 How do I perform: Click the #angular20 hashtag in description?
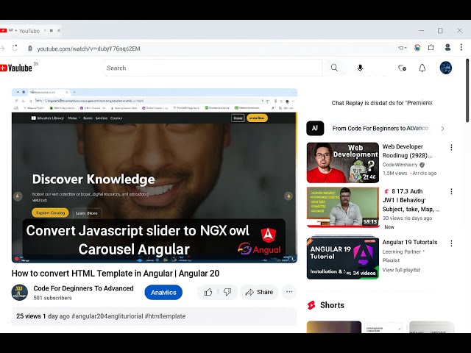107,316
